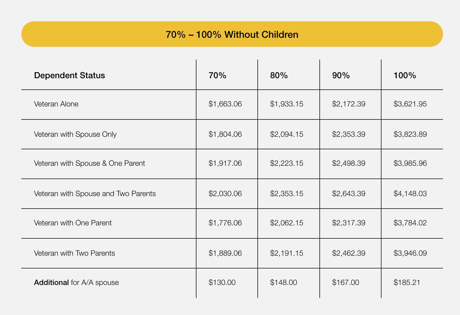
Task: Select the 'Veteran Alone' row label
Action: (56, 104)
